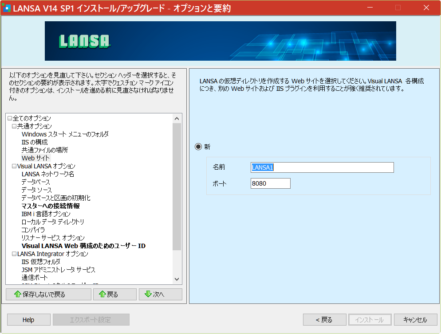Click the options tree scrollbar thumb

click(x=177, y=186)
